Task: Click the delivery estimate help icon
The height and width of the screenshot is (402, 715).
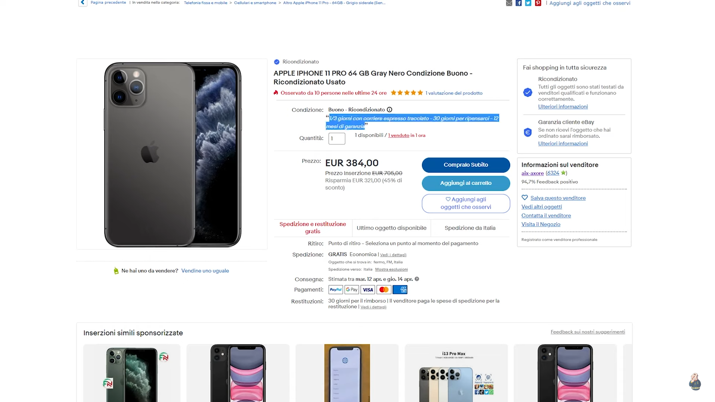Action: 417,279
